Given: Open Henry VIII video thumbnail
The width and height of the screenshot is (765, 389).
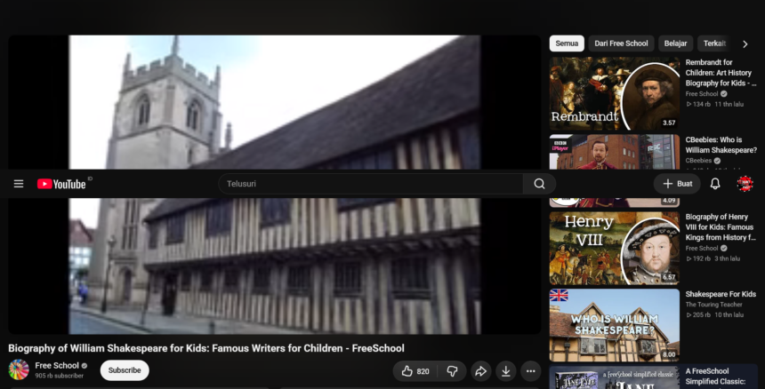Looking at the screenshot, I should click(x=615, y=248).
